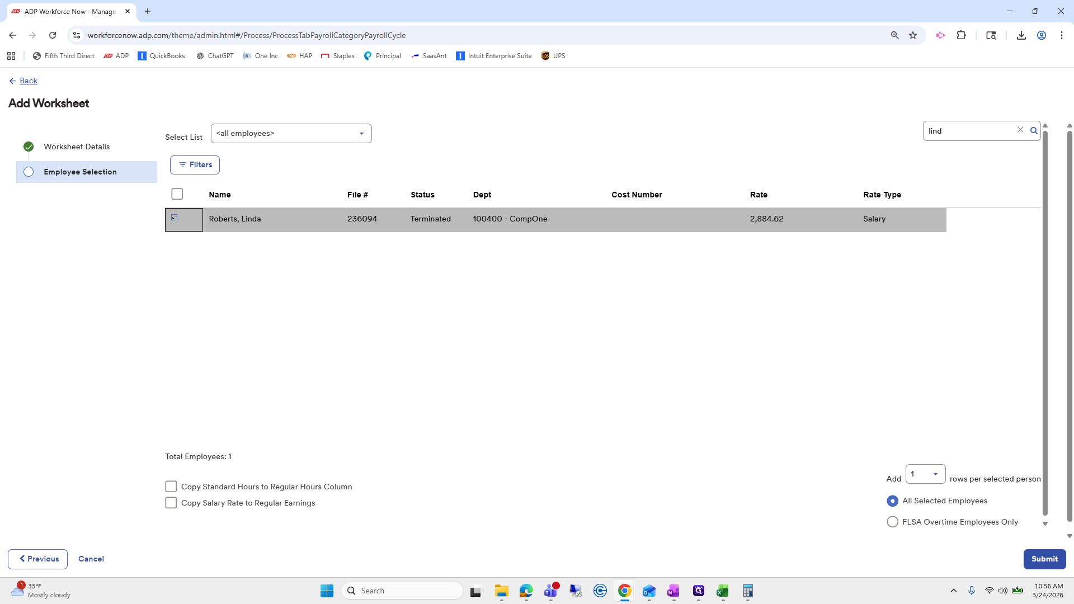Open Calculator from the taskbar

(x=747, y=591)
